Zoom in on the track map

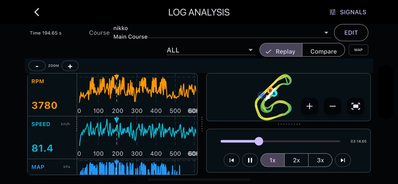(x=309, y=106)
